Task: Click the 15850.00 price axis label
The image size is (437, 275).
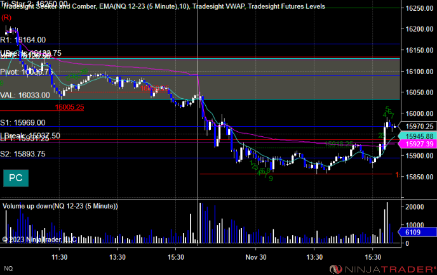Action: (x=419, y=177)
